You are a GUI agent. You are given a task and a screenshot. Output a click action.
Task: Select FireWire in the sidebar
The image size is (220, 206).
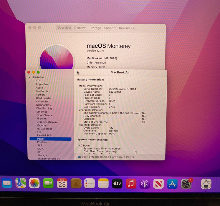tap(42, 119)
